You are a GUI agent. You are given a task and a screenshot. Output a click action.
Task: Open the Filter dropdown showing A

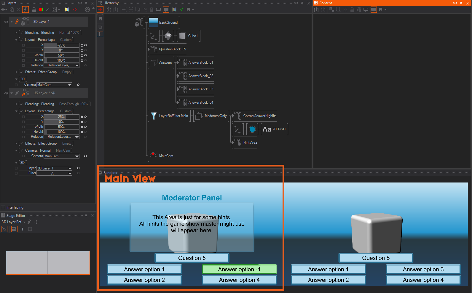pos(54,173)
